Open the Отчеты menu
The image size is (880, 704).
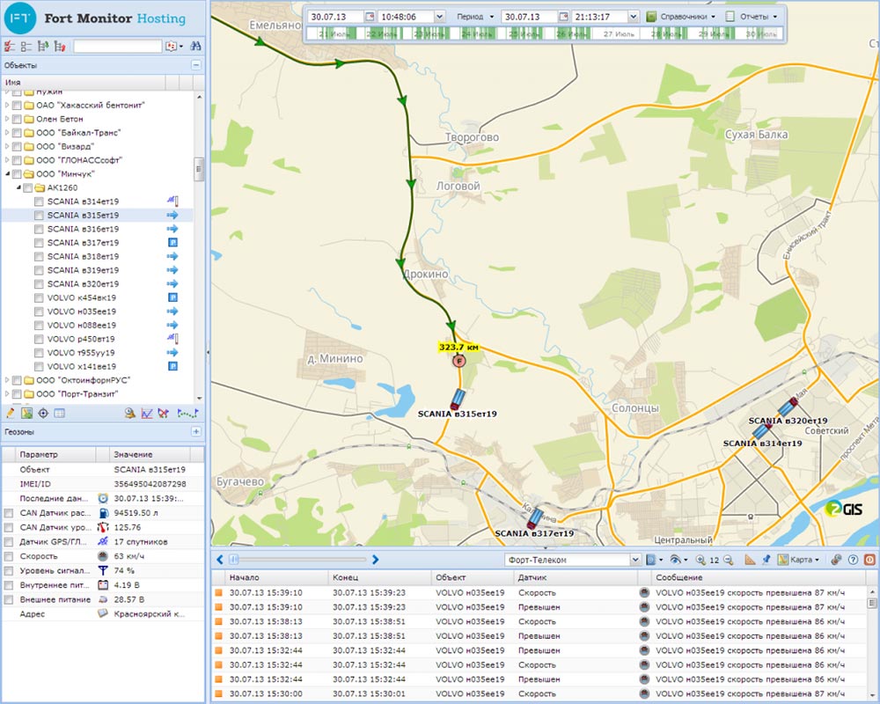[x=752, y=17]
